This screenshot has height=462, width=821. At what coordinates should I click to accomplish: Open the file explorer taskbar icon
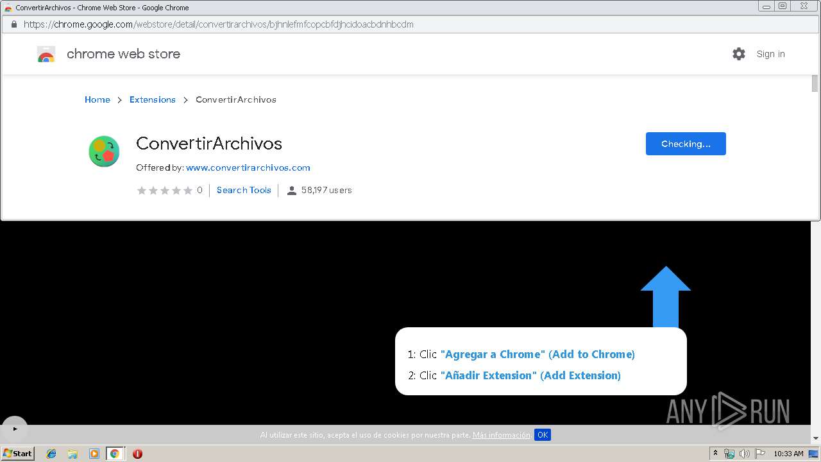point(72,454)
